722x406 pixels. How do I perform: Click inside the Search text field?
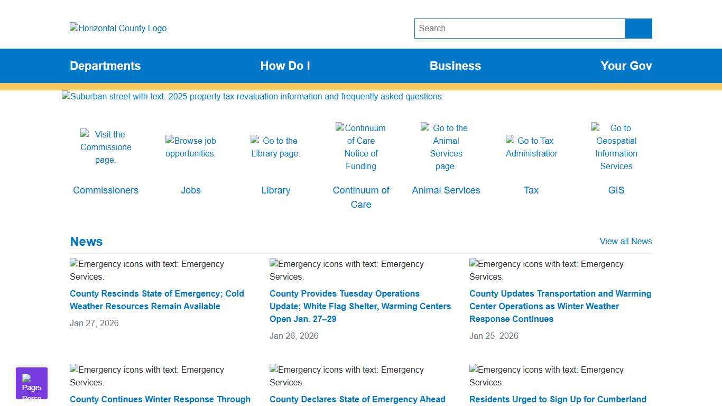click(x=520, y=29)
